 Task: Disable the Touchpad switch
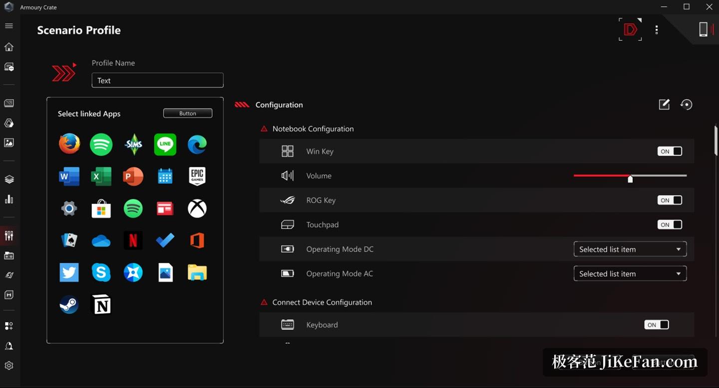(x=670, y=224)
